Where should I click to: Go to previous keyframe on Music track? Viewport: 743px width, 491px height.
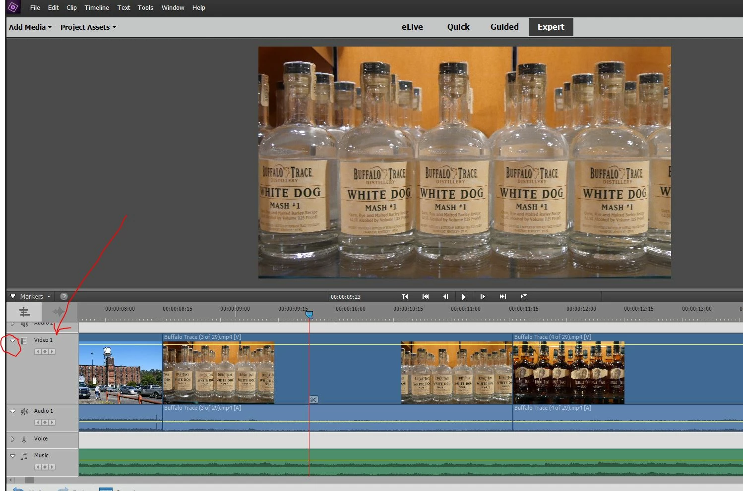38,467
